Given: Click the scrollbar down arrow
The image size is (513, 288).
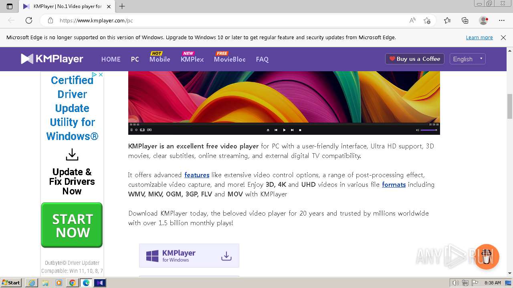Looking at the screenshot, I should pos(510,273).
